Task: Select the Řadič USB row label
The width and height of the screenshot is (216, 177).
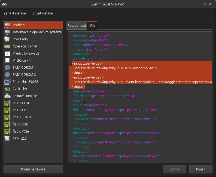Action: click(20, 124)
